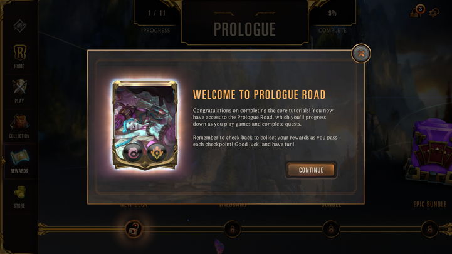Viewport: 452px width, 254px height.
Task: Open the Collection backpack icon
Action: point(19,126)
